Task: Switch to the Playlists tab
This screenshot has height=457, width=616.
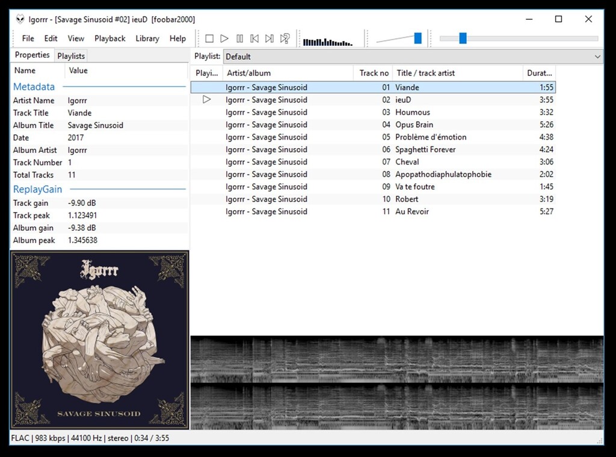Action: point(70,55)
